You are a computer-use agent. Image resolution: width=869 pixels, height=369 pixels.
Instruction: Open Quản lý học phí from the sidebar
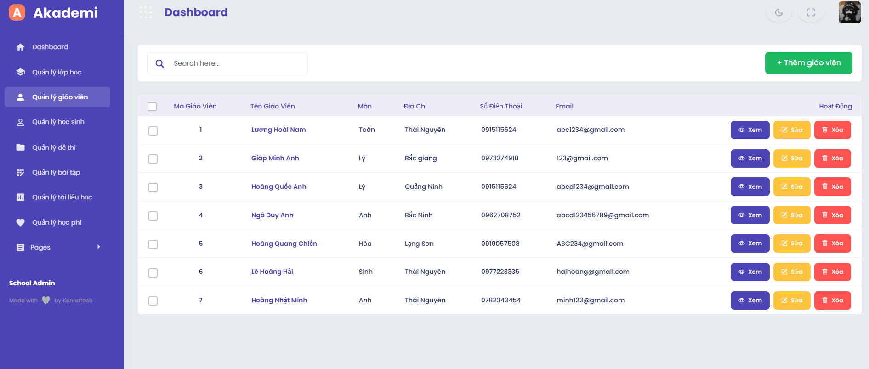click(x=57, y=222)
